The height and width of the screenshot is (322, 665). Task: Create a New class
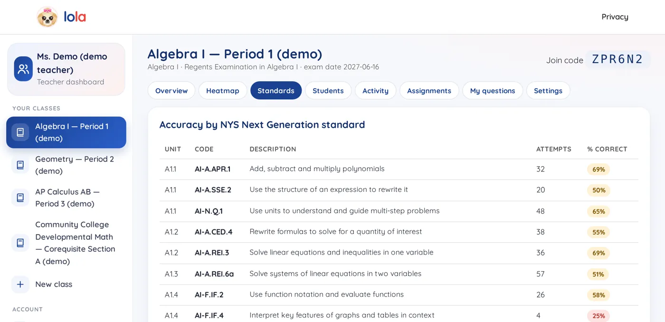click(x=66, y=284)
